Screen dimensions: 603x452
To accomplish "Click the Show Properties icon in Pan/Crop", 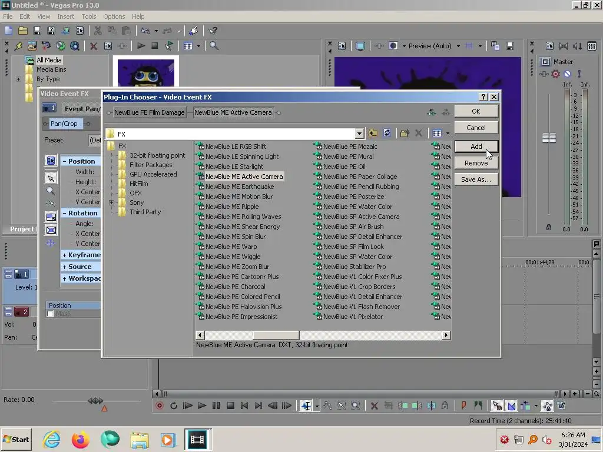I will pos(51,161).
